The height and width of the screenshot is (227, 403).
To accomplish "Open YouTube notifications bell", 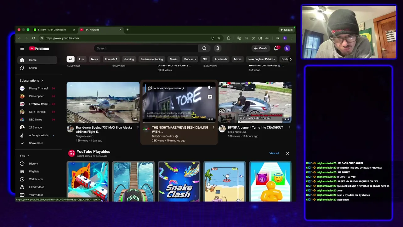I will [276, 48].
